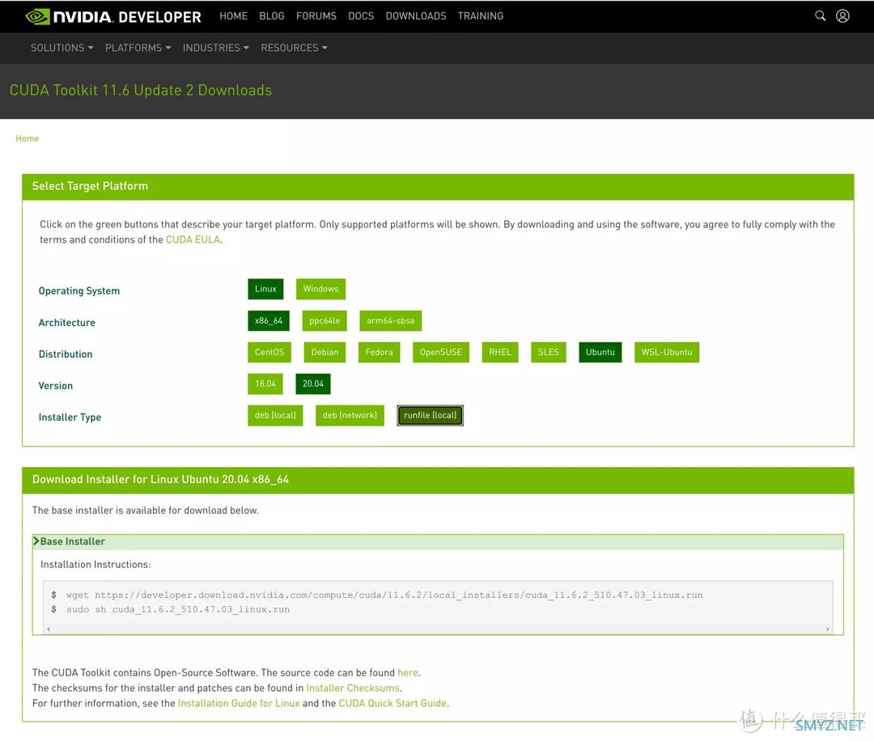The image size is (874, 741).
Task: Choose deb (local) installer type
Action: coord(275,415)
